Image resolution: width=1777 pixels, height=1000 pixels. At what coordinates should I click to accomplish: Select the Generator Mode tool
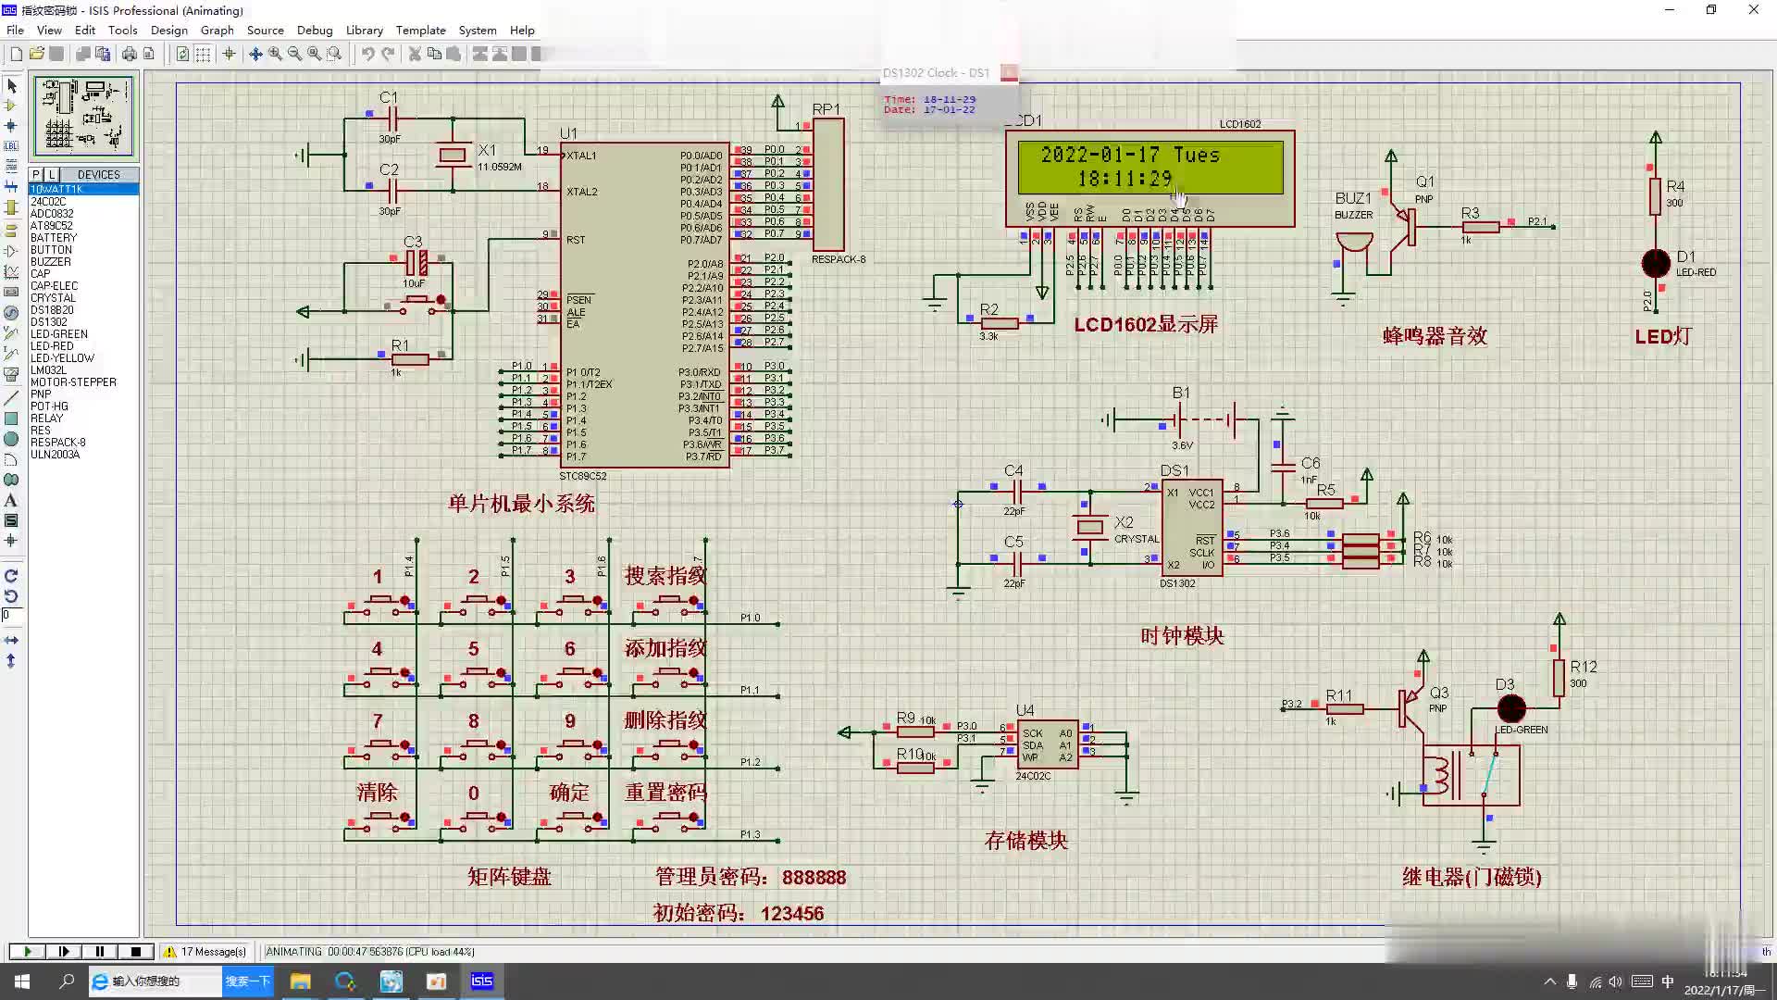[x=11, y=313]
